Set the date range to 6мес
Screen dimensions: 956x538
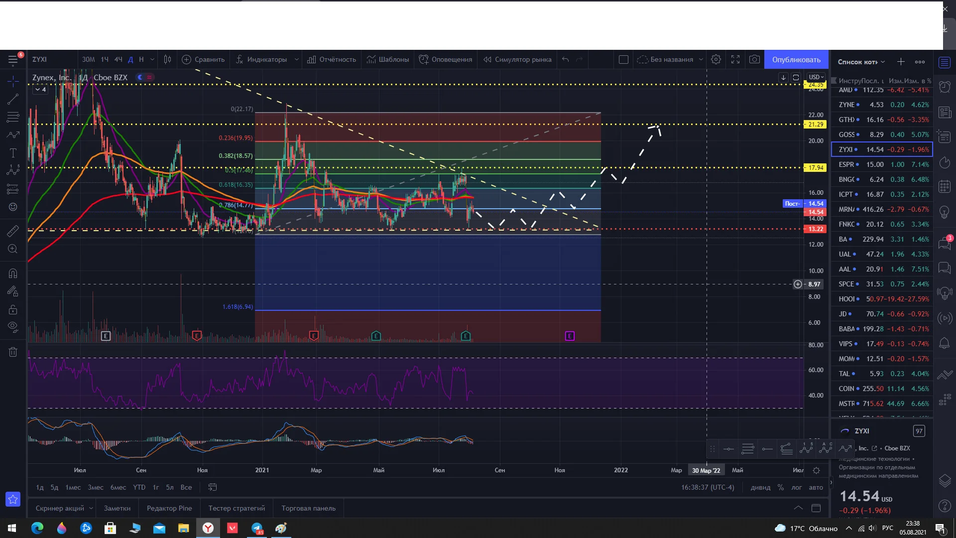click(x=118, y=488)
